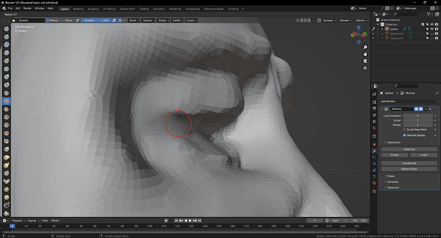The height and width of the screenshot is (238, 441).
Task: Open the Cursor dropdown
Action: (192, 20)
